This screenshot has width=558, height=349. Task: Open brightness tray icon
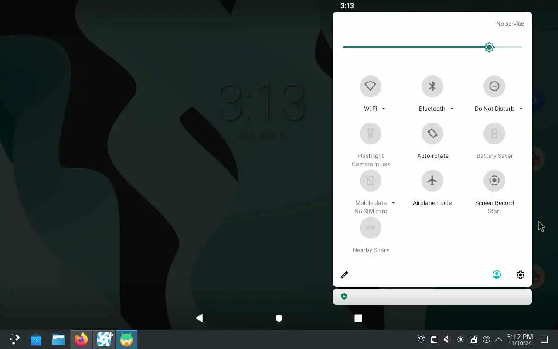click(x=460, y=339)
